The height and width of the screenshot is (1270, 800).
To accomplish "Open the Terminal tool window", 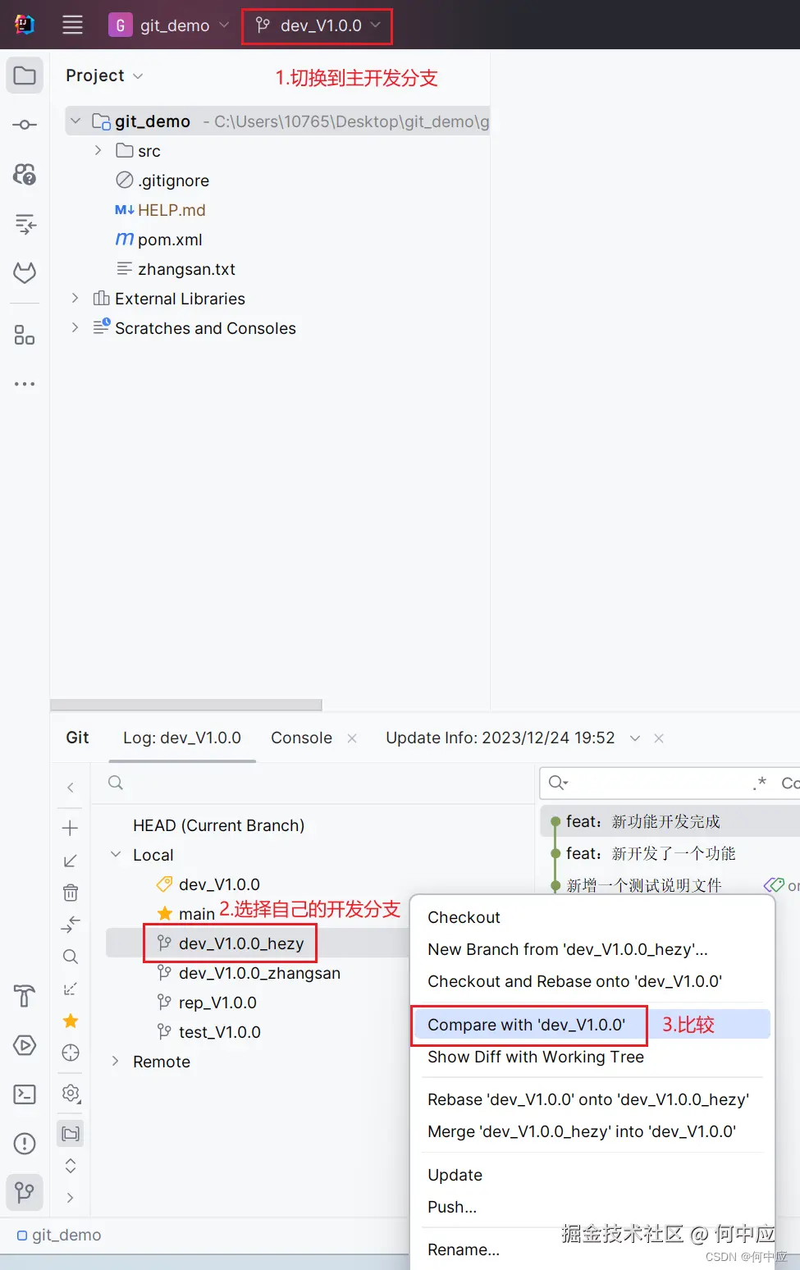I will pyautogui.click(x=24, y=1094).
